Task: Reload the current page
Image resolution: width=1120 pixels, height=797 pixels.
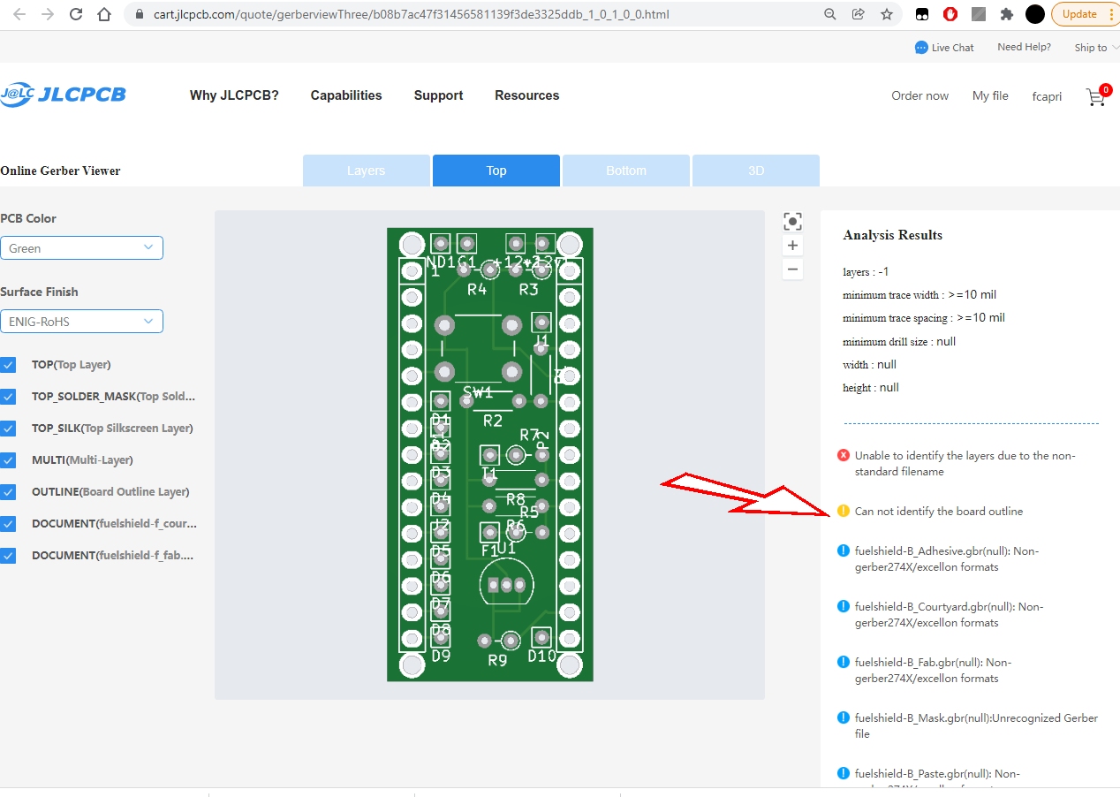Action: click(76, 14)
